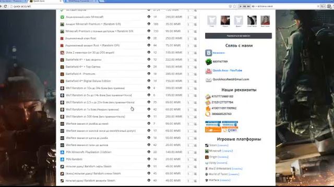The height and width of the screenshot is (187, 334).
Task: Click the dark subscribe to news button
Action: point(238,36)
